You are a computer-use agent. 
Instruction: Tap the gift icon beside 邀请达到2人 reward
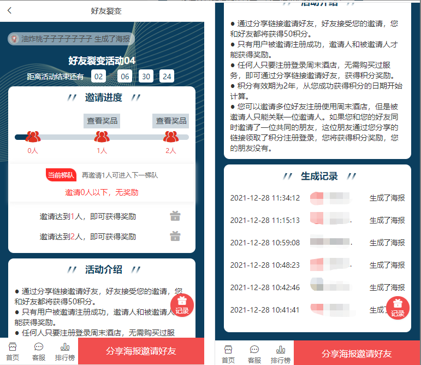[x=175, y=237]
